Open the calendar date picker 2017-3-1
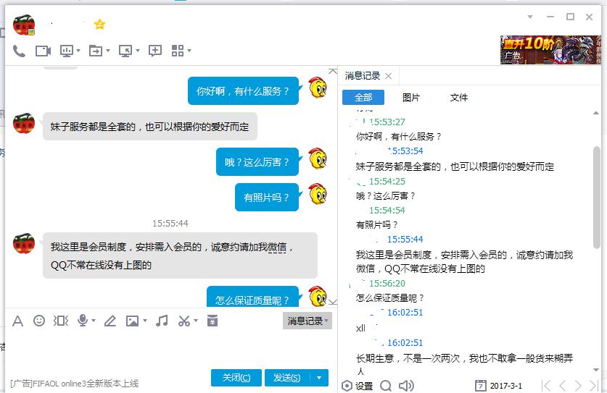Image resolution: width=607 pixels, height=393 pixels. click(x=499, y=386)
